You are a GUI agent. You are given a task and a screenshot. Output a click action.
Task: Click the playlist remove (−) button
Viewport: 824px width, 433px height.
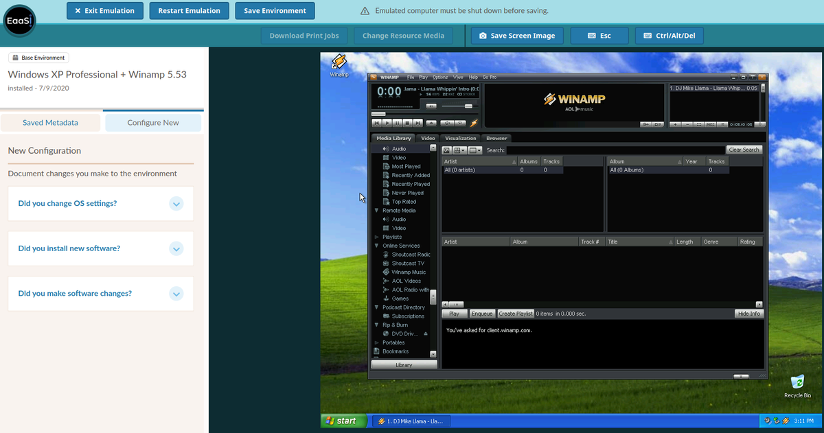coord(687,124)
